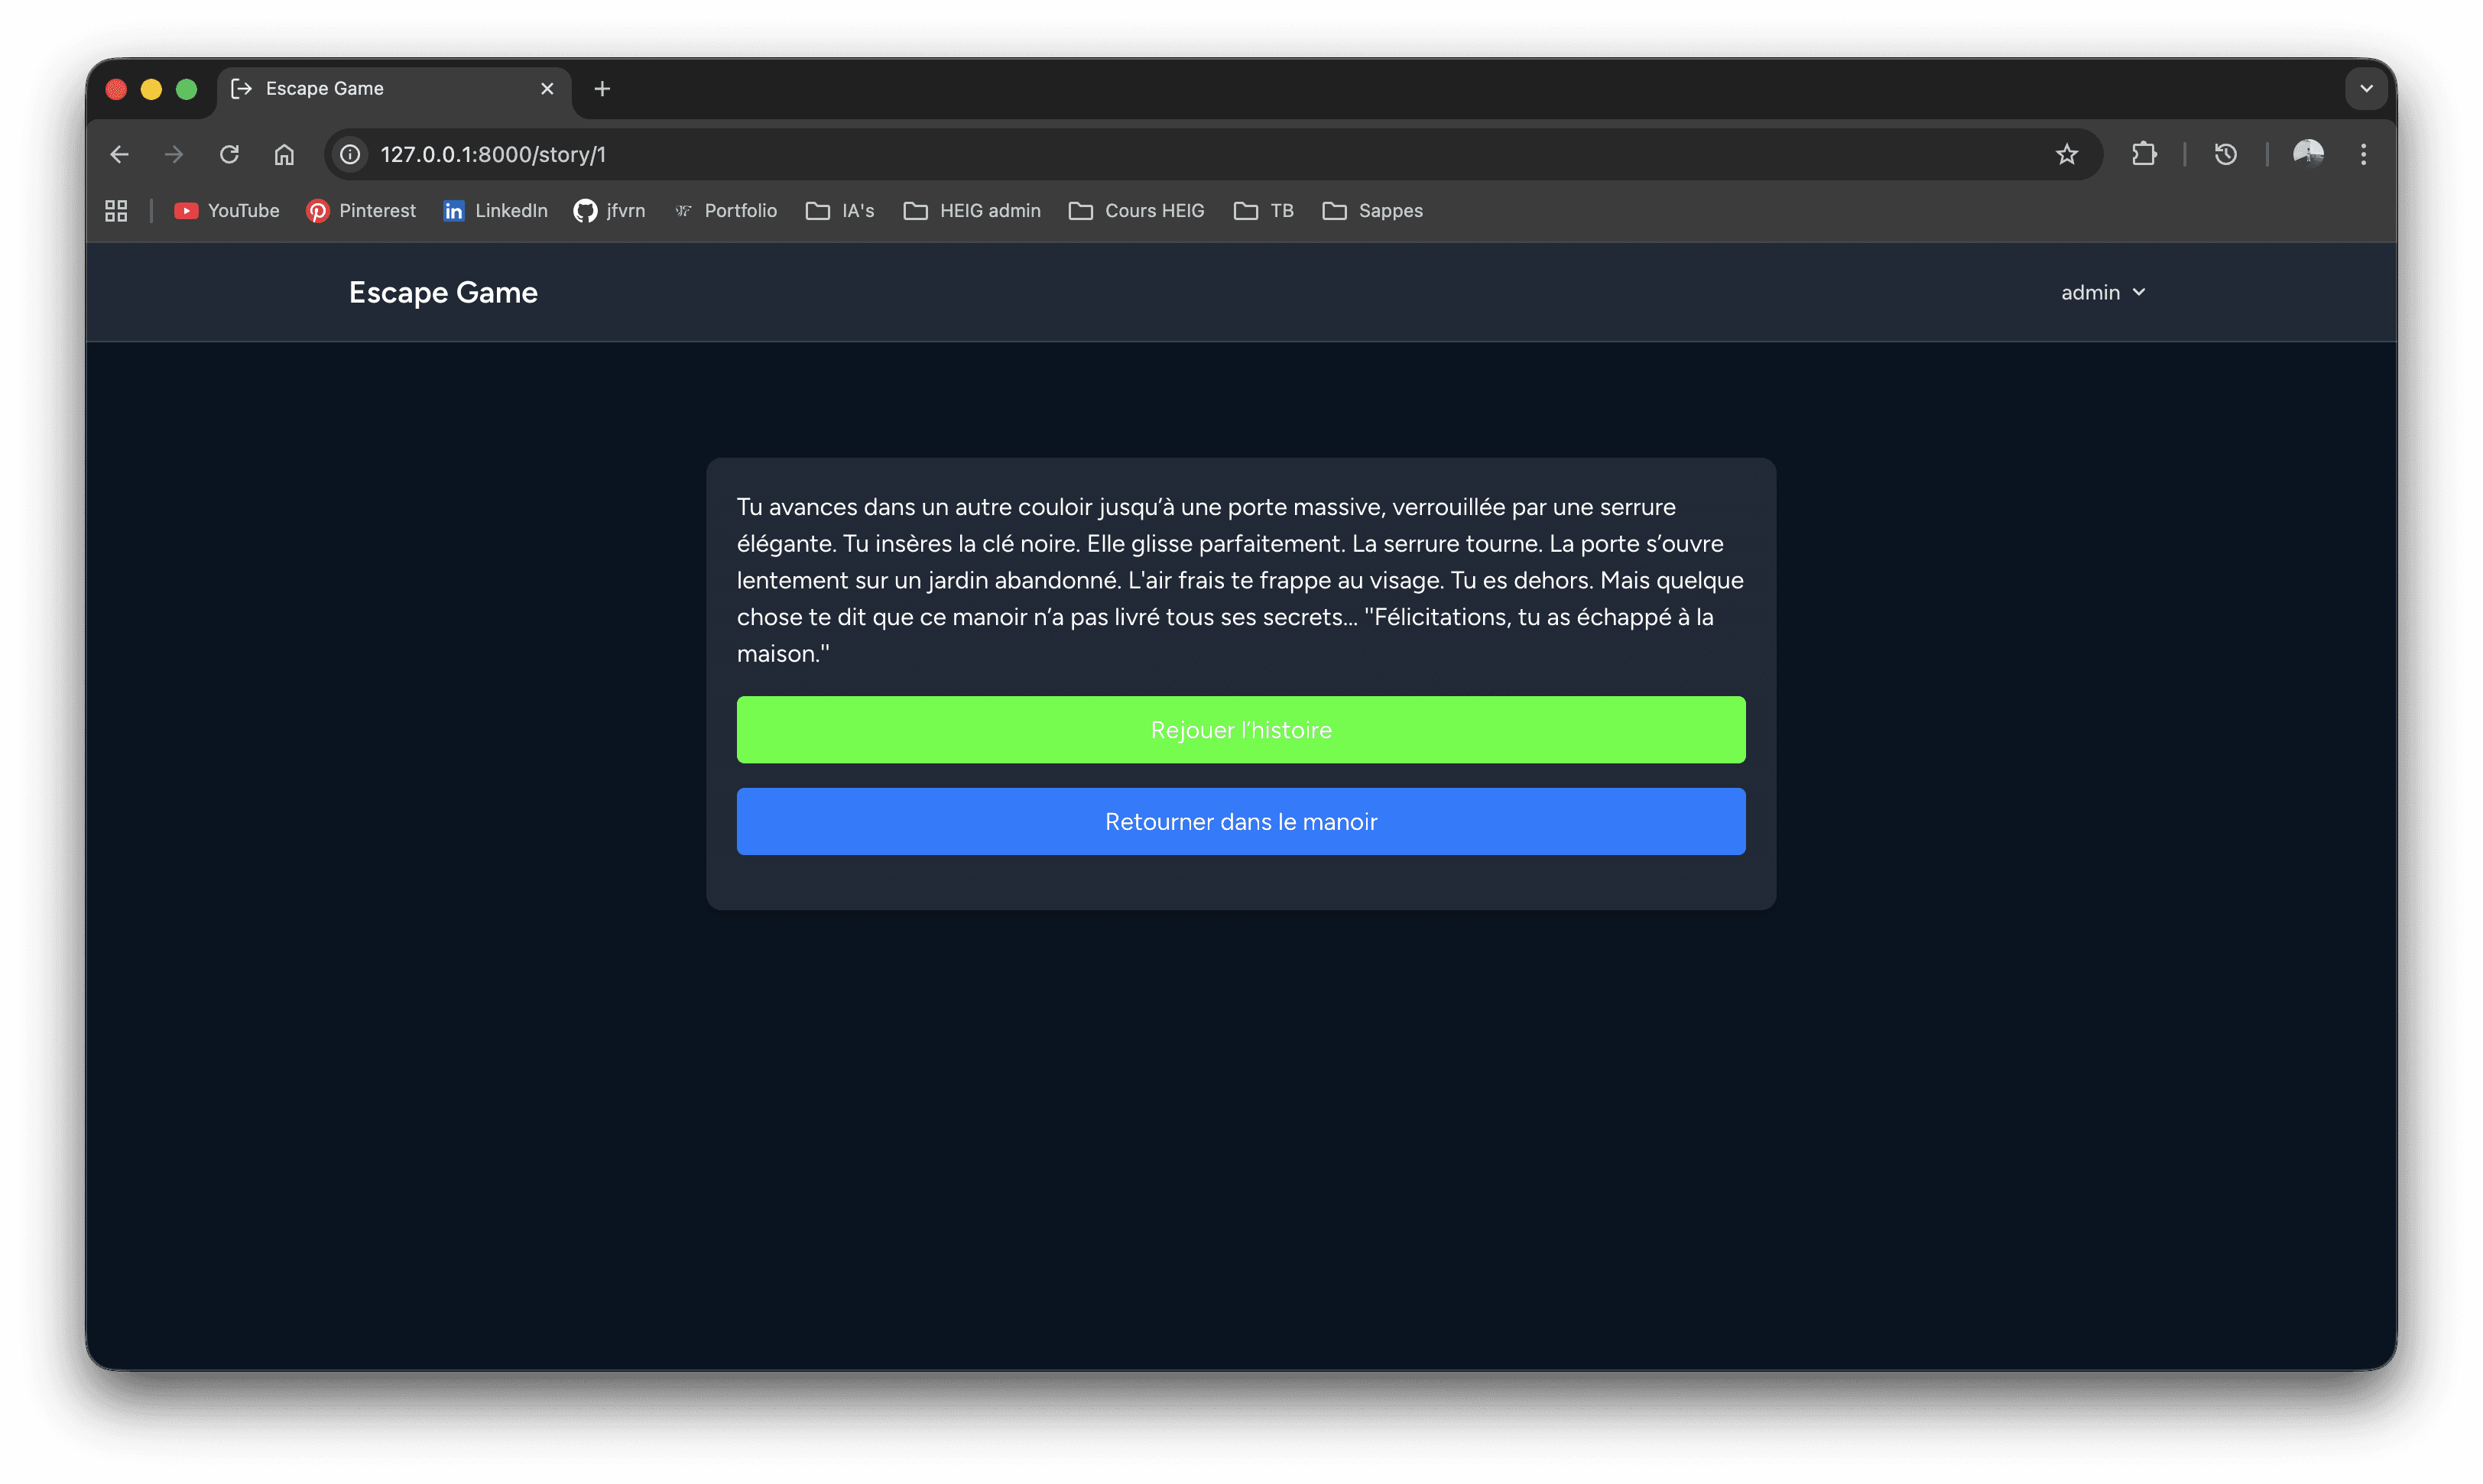Expand the tab search dropdown
The width and height of the screenshot is (2483, 1484).
click(2366, 89)
